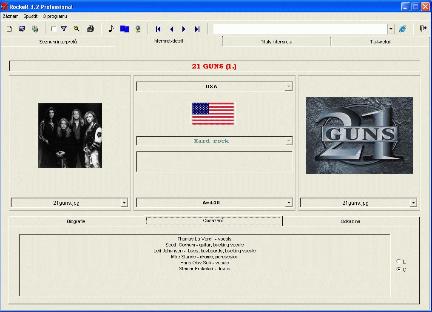Open the Hard rock genre dropdown

click(x=288, y=141)
